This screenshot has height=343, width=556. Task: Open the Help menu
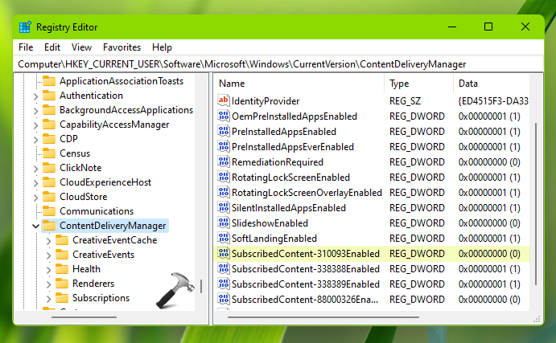click(162, 47)
